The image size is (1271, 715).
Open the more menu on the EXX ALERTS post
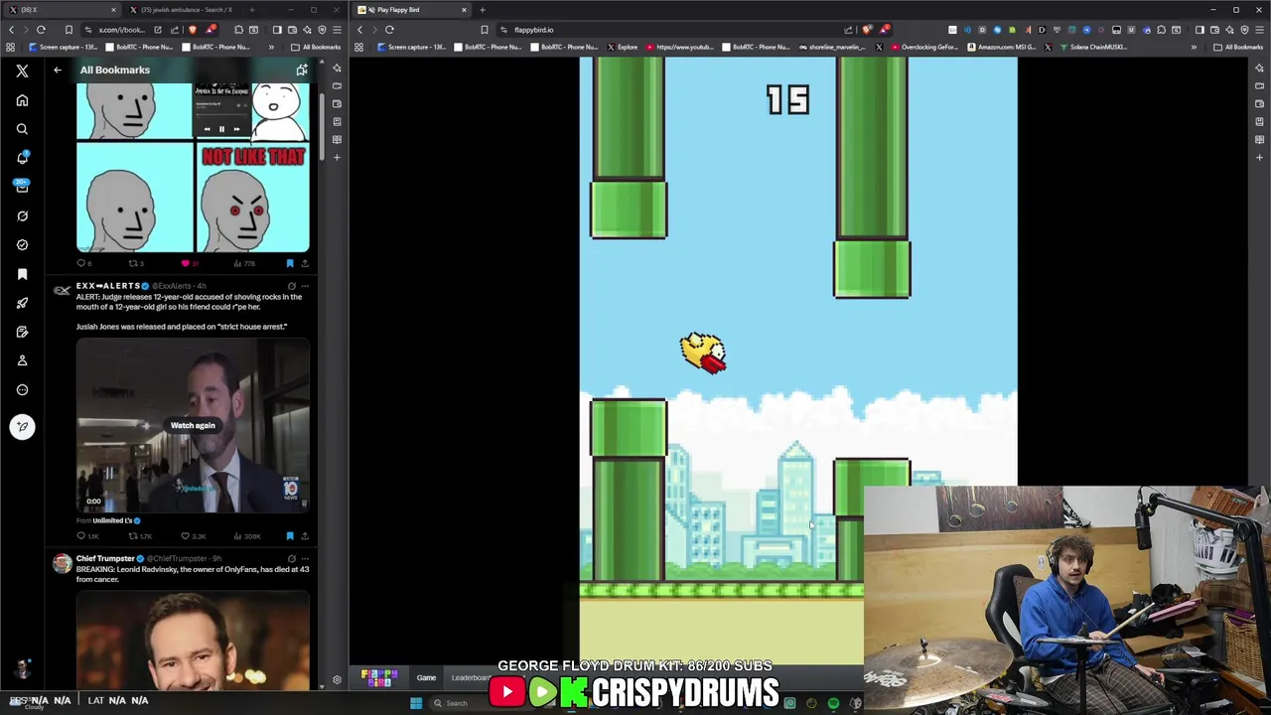click(305, 286)
